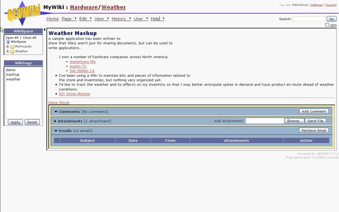Click the Action column header
The image size is (339, 212).
306,141
